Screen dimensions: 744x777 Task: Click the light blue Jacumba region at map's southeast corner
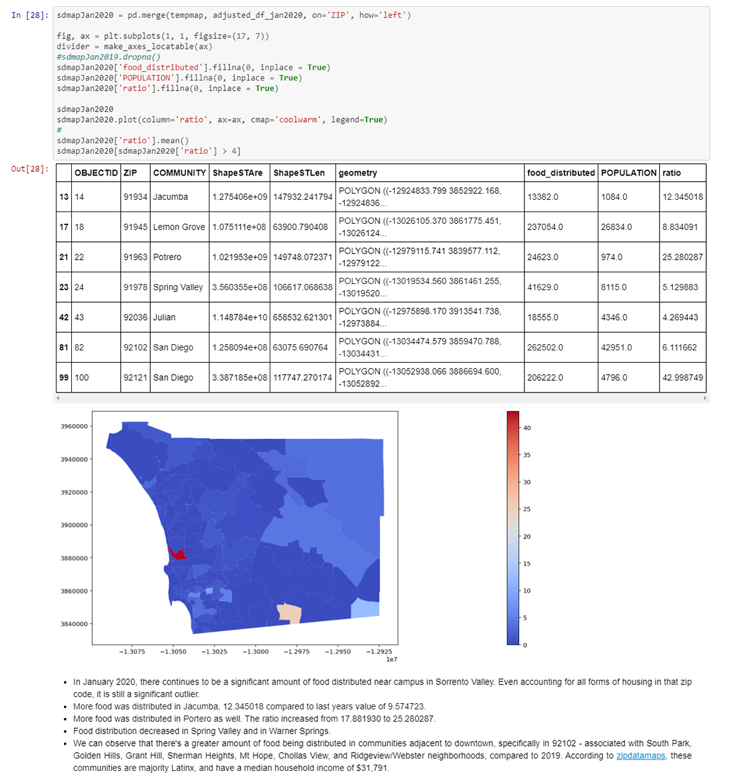pos(365,609)
